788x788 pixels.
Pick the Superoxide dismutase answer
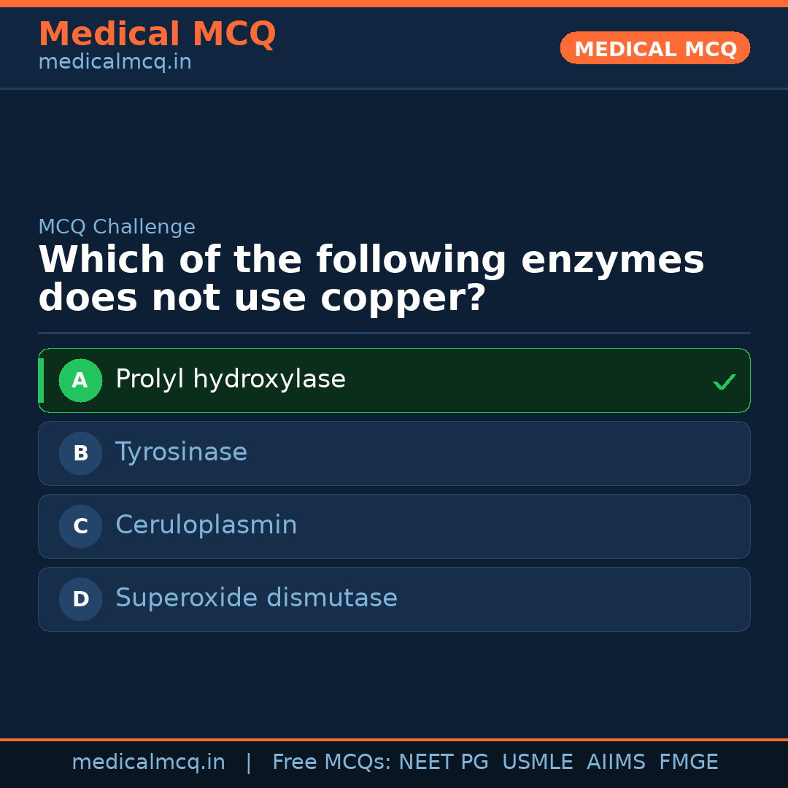[256, 598]
